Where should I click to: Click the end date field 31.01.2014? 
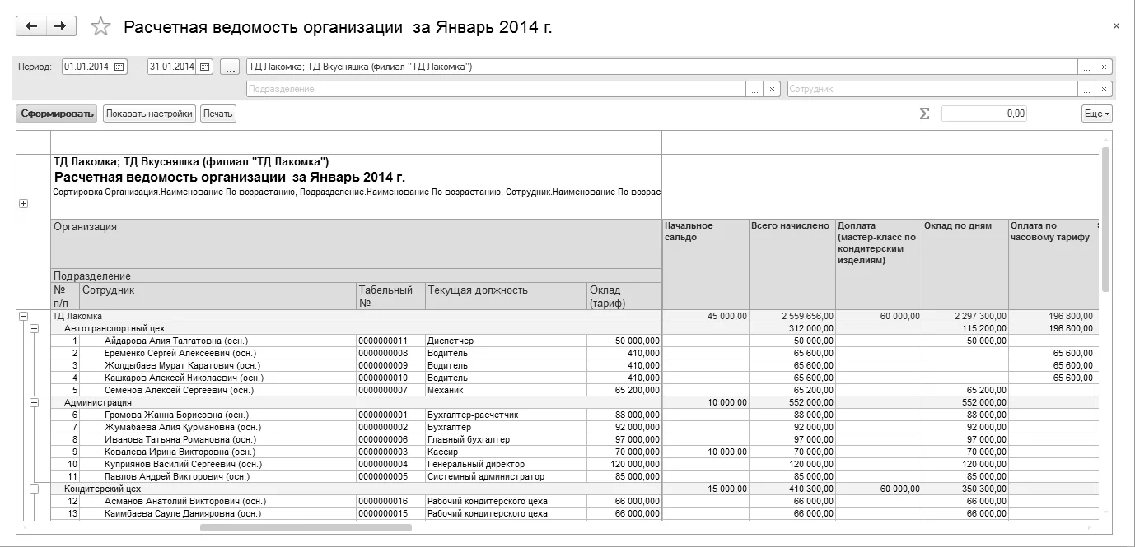172,67
